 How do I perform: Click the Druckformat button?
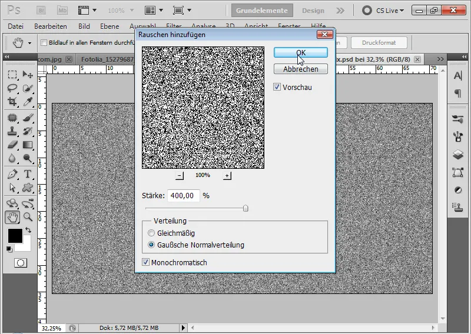379,42
